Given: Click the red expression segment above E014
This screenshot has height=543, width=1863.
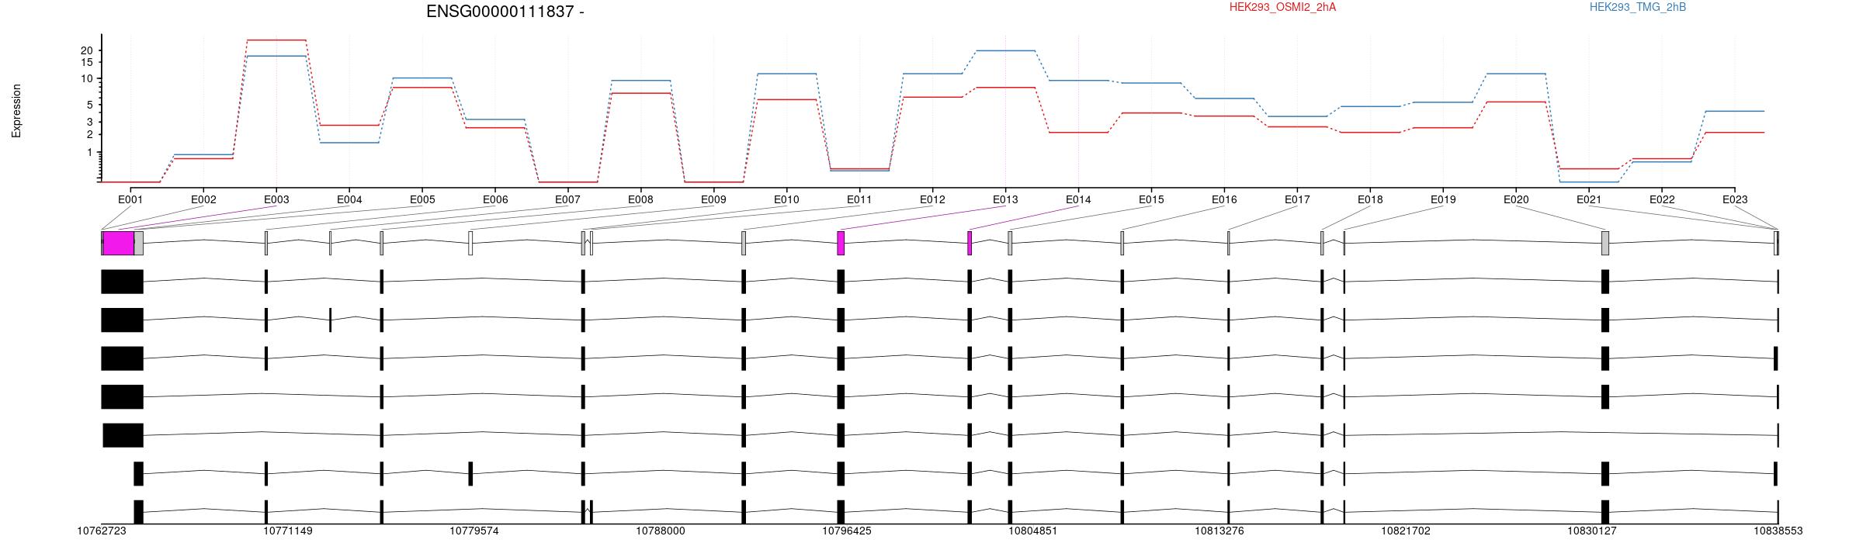Looking at the screenshot, I should pos(1078,133).
